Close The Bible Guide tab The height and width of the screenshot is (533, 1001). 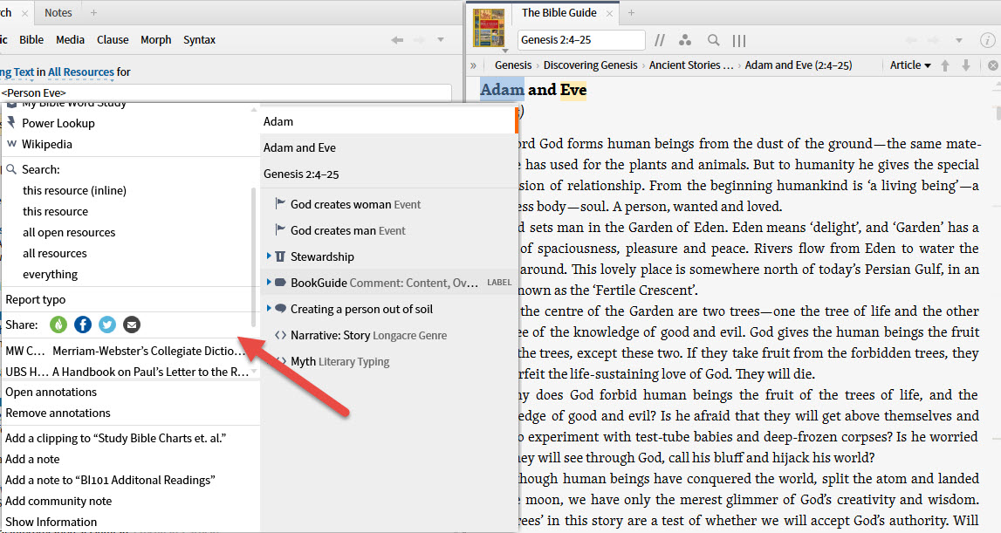610,13
